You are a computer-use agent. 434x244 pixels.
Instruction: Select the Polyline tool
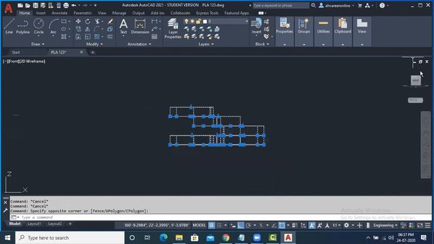22,26
